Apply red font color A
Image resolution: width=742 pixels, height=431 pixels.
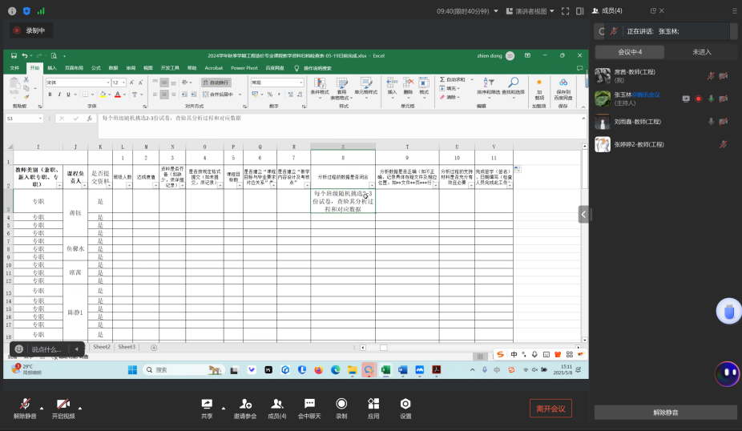(x=118, y=95)
